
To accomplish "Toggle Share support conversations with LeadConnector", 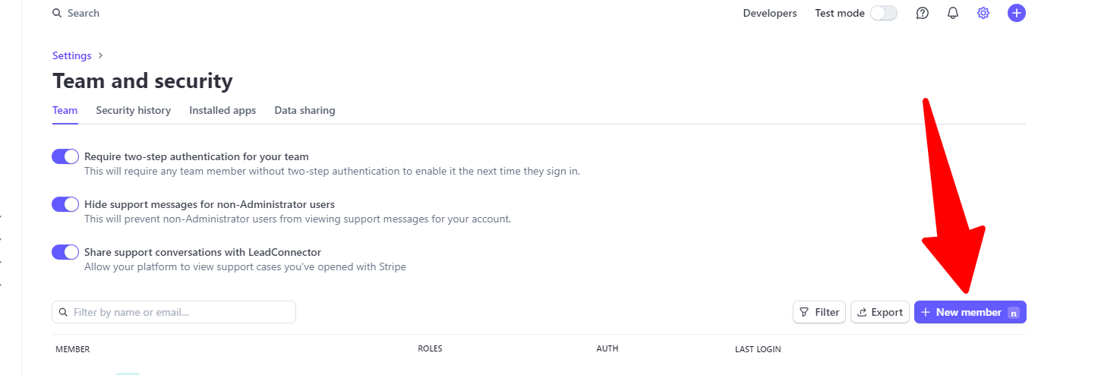I will [65, 252].
